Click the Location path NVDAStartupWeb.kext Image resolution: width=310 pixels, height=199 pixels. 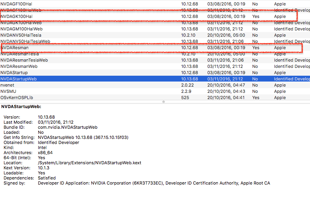pyautogui.click(x=89, y=163)
